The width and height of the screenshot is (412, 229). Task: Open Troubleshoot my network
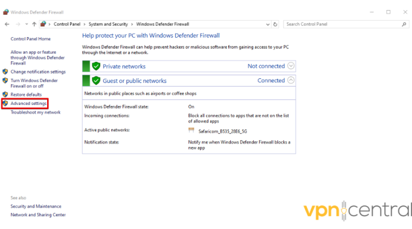click(x=35, y=112)
